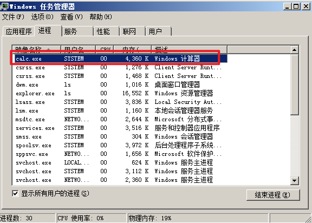Screen dimensions: 312x223
Task: Close the Task Manager window
Action: (306, 6)
